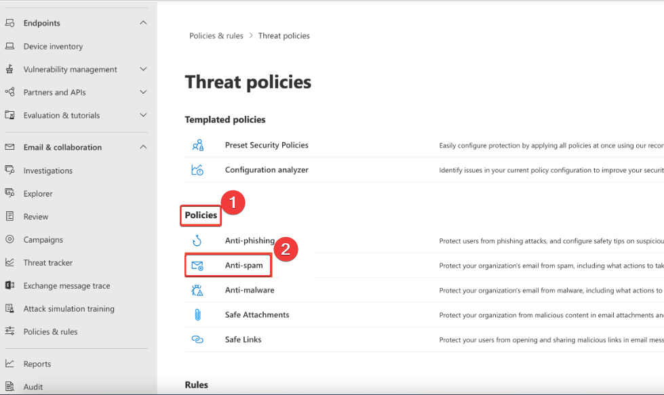Click the Anti-malware bug icon
Viewport: 664px width, 395px height.
click(197, 290)
